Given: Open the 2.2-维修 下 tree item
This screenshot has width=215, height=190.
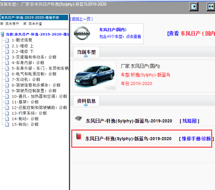Looking at the screenshot, I should coord(22,51).
